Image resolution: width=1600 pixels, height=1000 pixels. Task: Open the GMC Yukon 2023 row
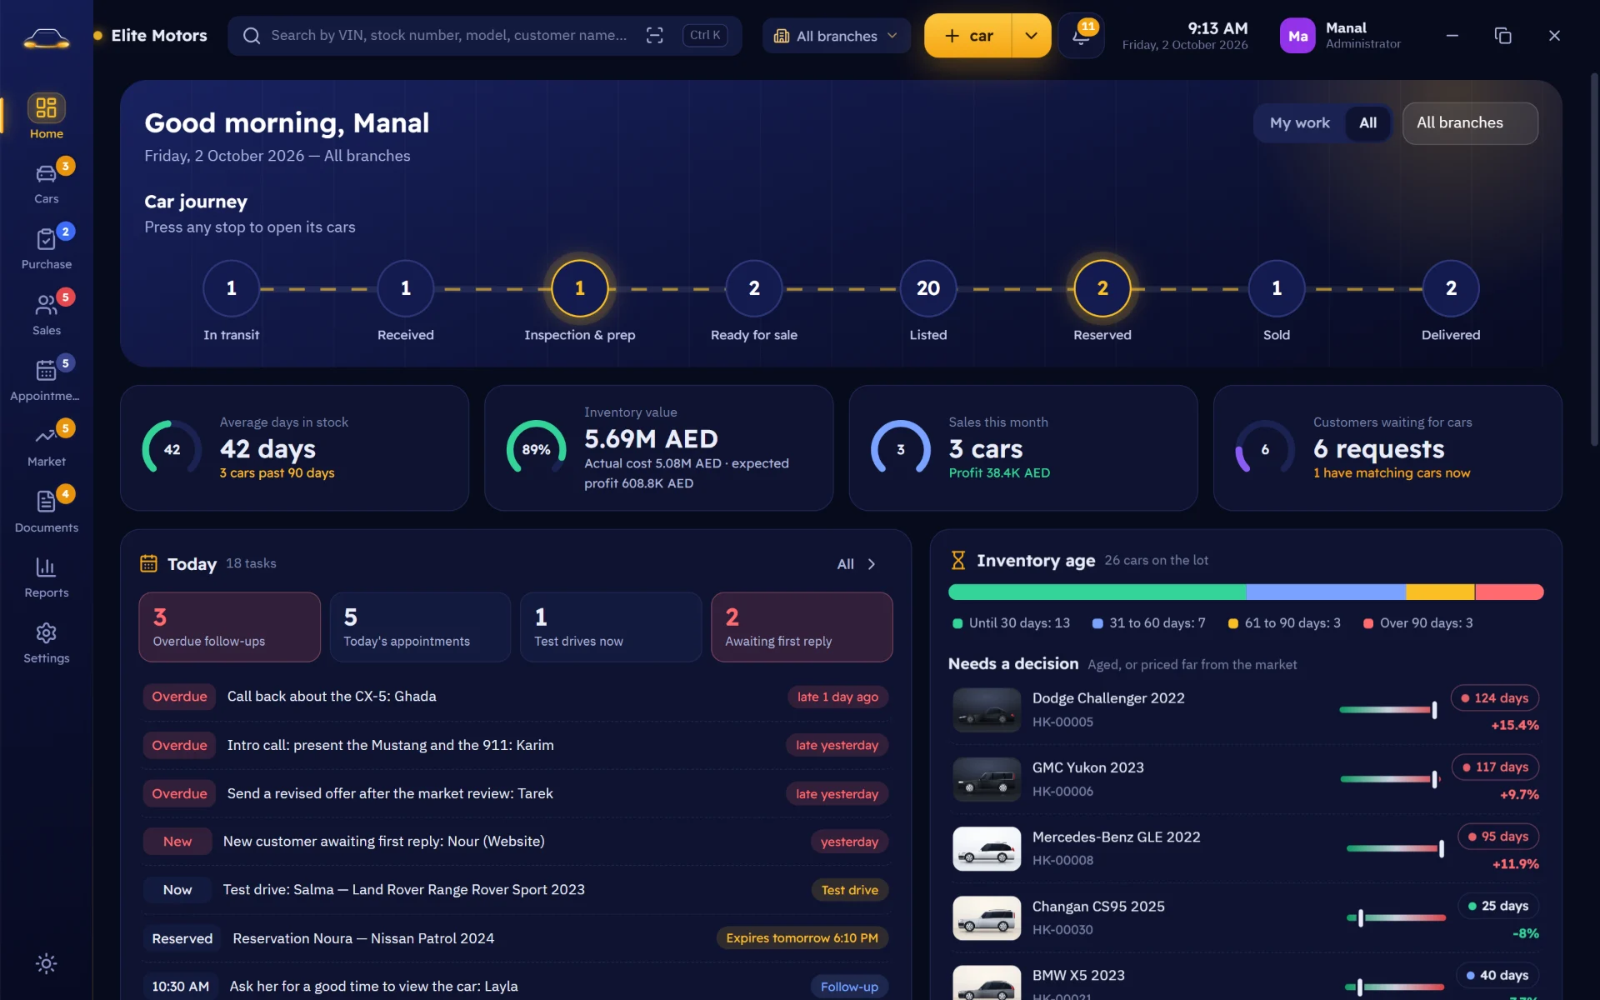tap(1246, 779)
